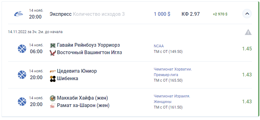This screenshot has width=260, height=120.
Task: Click the 1.45 odds value
Action: [247, 49]
